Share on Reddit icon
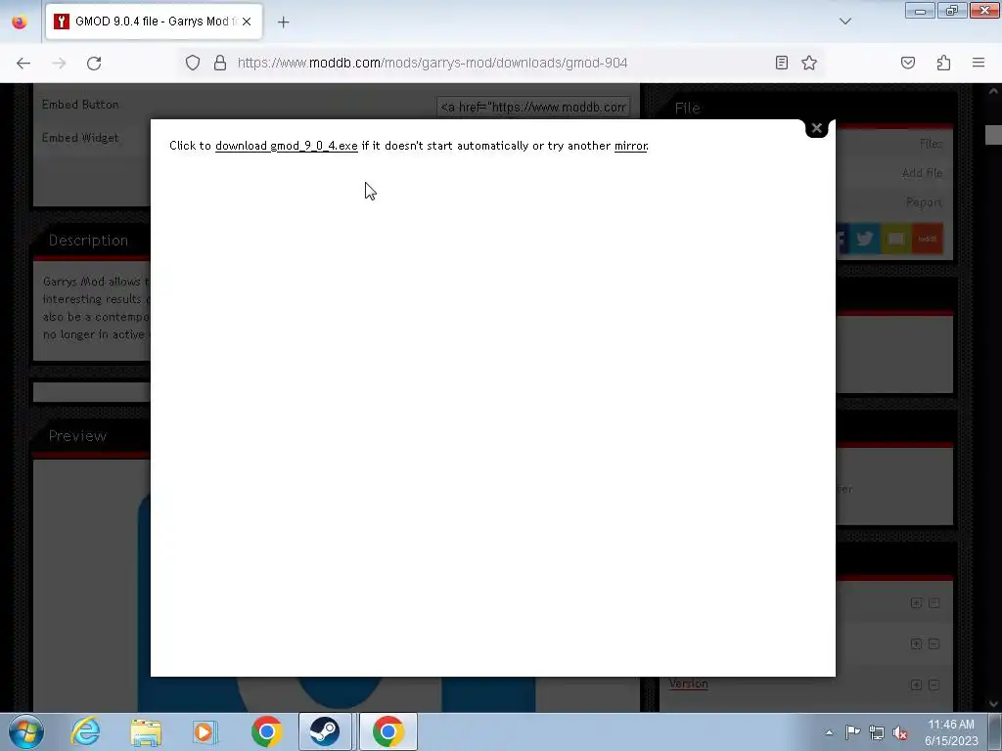The width and height of the screenshot is (1002, 751). 928,239
